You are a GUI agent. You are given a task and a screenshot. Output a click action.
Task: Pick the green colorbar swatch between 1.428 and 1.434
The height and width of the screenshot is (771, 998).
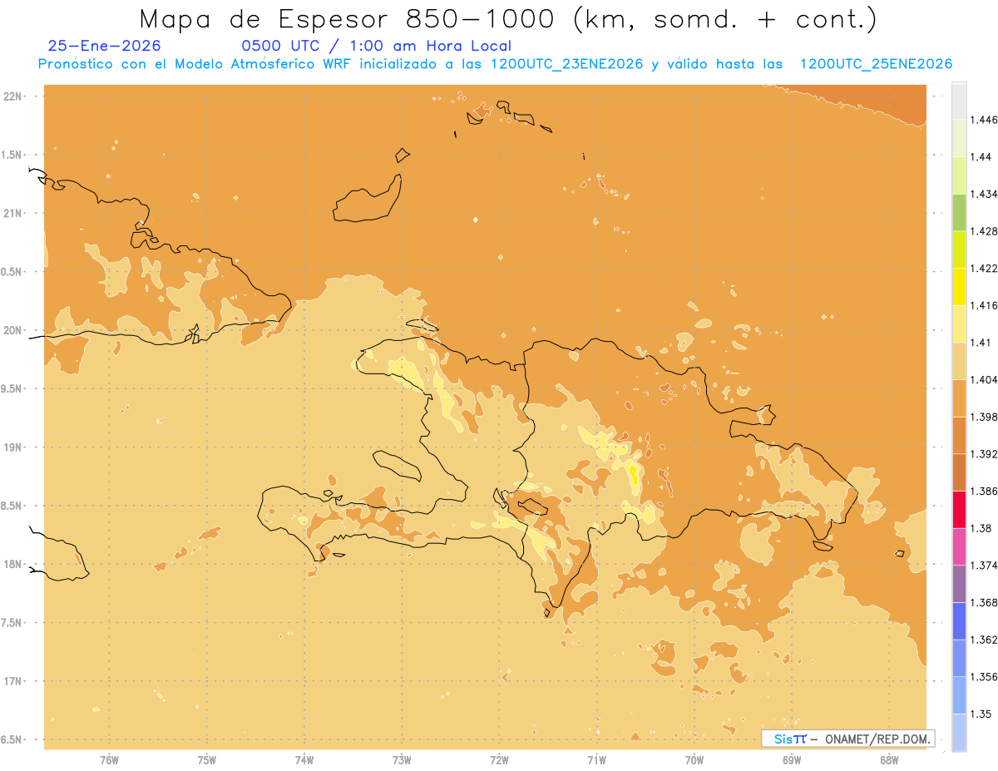[x=959, y=212]
